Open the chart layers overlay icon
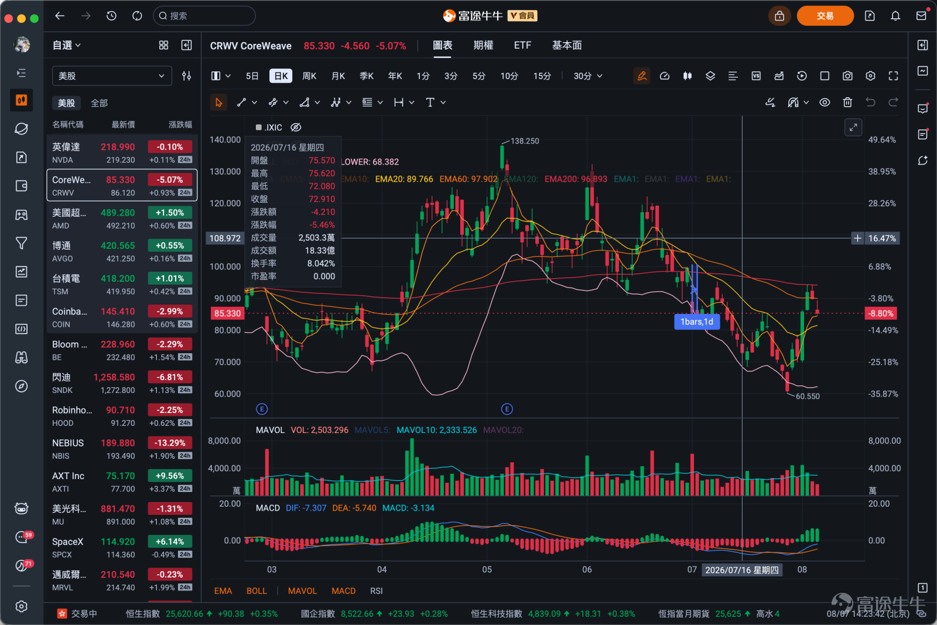 (x=710, y=76)
